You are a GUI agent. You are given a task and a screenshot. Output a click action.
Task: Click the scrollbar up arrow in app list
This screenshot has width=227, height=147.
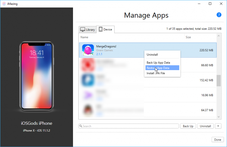(219, 36)
